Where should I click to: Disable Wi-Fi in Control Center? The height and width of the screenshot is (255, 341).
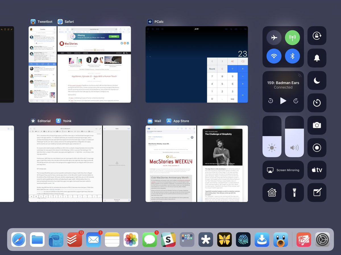pos(274,56)
